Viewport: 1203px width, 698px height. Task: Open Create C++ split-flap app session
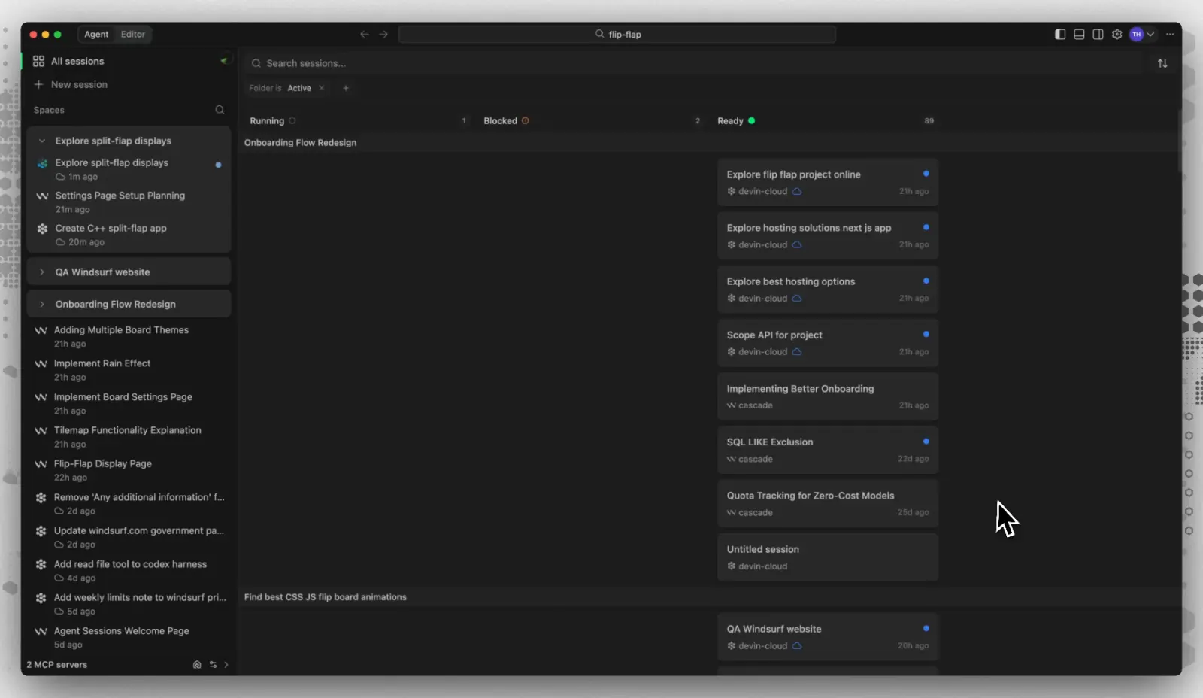(x=129, y=235)
